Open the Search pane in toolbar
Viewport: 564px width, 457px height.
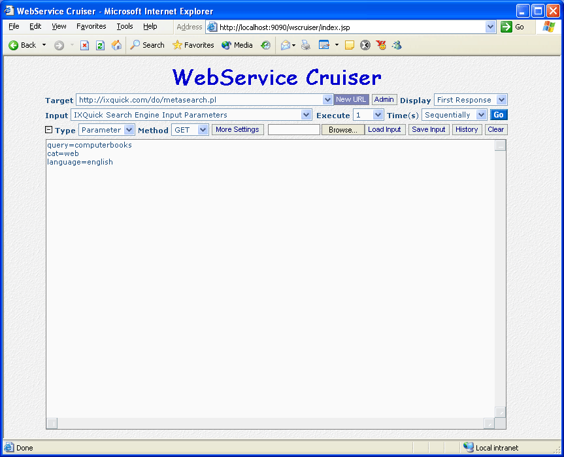click(147, 45)
